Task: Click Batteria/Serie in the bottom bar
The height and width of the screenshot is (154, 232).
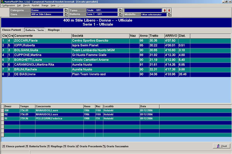Action: (x=38, y=146)
